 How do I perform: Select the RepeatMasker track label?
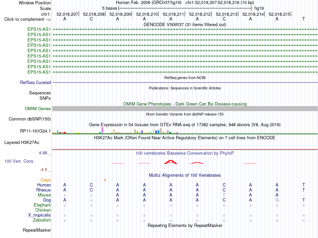point(37,230)
